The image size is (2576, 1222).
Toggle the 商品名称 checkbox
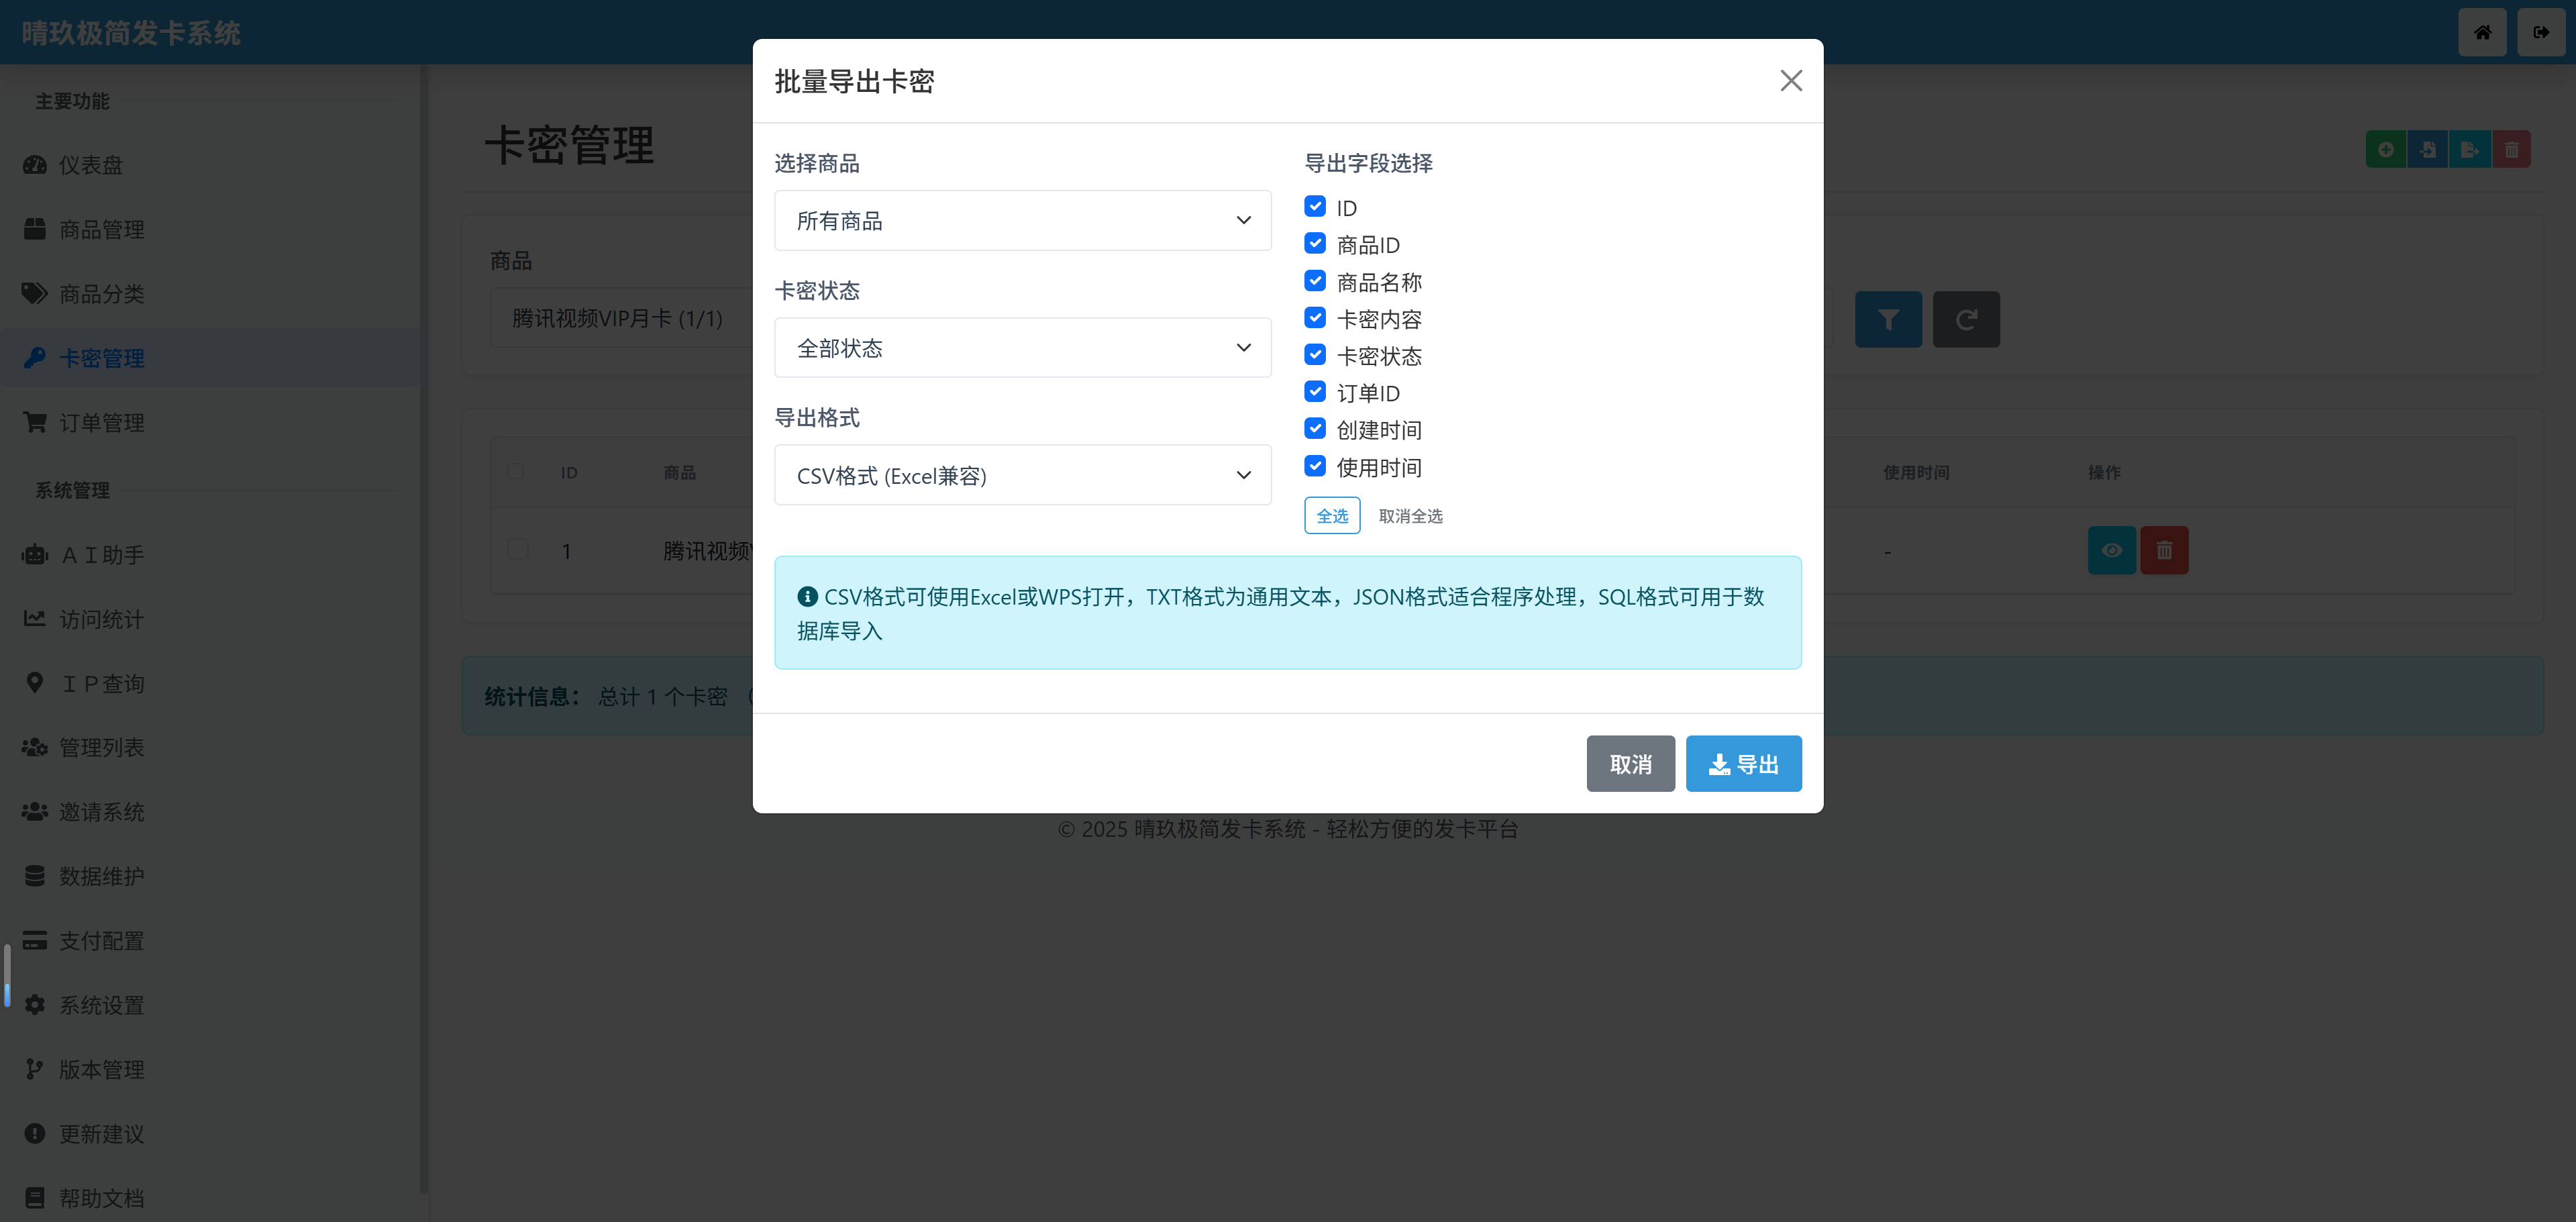click(x=1315, y=281)
